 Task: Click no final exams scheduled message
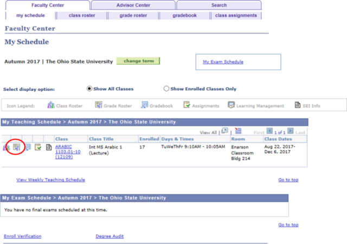pyautogui.click(x=55, y=210)
